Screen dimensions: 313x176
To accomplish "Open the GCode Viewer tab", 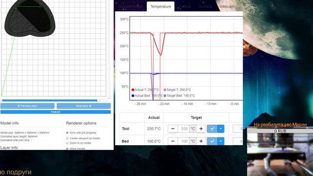I will tap(131, 6).
